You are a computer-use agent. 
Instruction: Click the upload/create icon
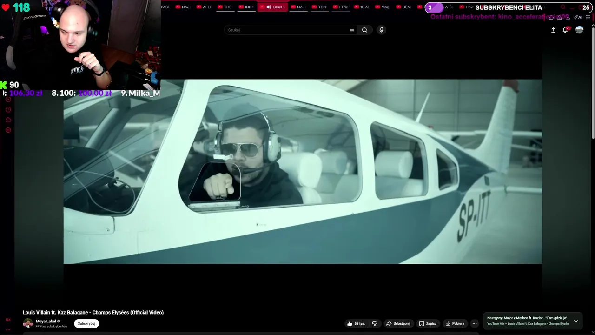553,30
